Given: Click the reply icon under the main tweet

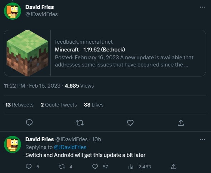Looking at the screenshot, I should pyautogui.click(x=29, y=123).
